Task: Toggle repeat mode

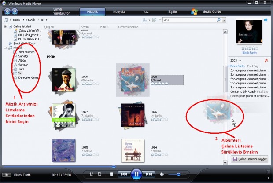Action: 100,174
